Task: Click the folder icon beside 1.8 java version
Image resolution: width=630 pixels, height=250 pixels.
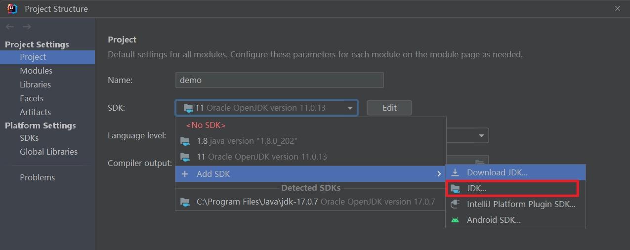Action: [x=185, y=141]
